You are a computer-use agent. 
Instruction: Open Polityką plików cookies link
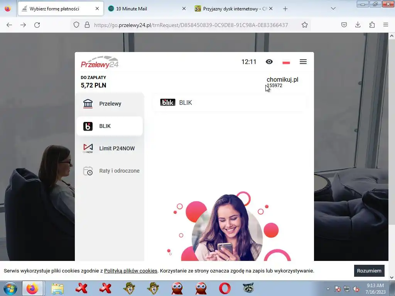130,271
